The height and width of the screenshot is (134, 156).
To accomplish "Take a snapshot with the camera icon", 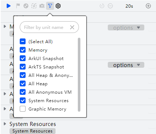I will click(x=42, y=6).
